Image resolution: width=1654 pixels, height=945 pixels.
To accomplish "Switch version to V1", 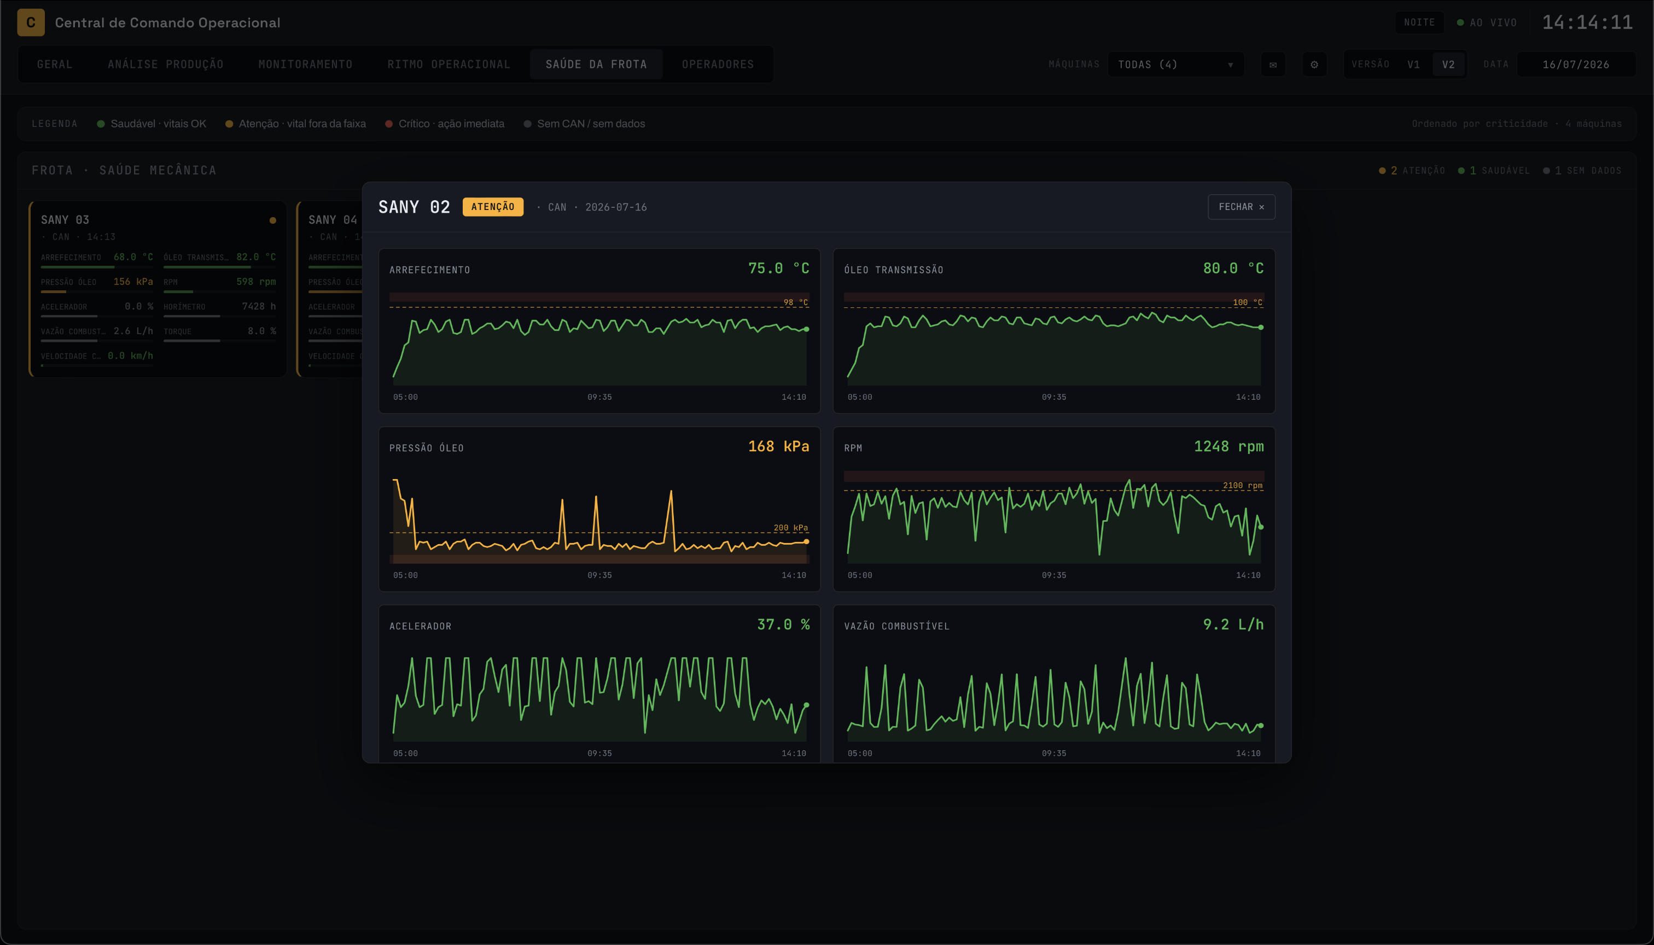I will click(1413, 64).
